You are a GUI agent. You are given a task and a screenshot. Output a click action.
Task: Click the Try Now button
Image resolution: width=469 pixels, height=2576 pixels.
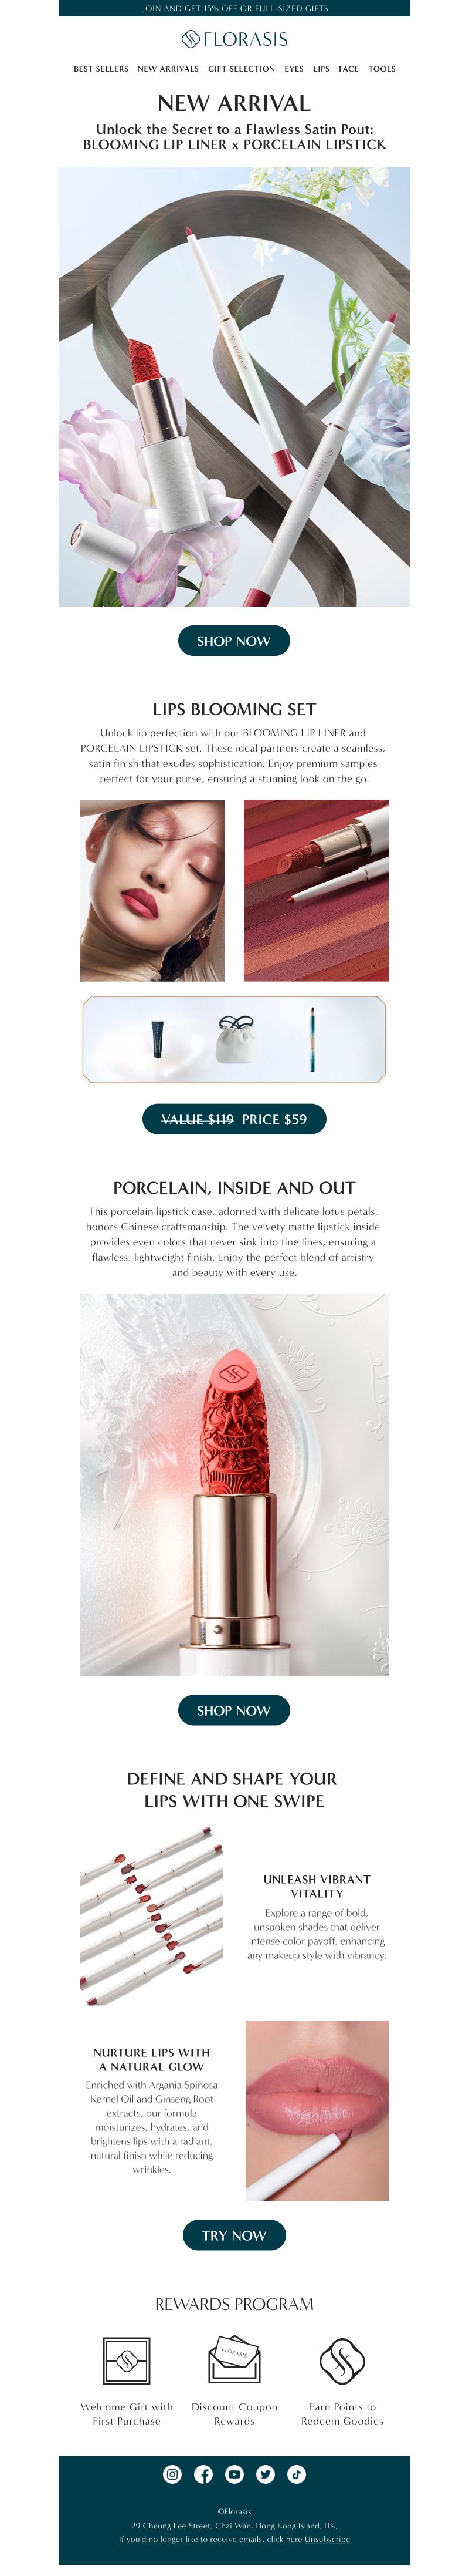[235, 2235]
